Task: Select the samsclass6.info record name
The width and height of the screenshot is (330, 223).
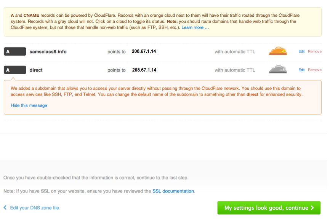Action: tap(48, 52)
